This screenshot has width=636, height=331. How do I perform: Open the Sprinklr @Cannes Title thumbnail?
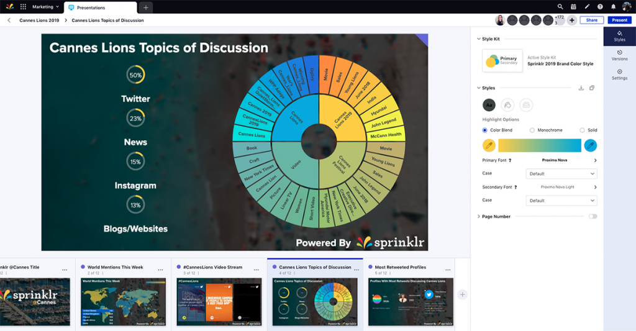(x=35, y=302)
